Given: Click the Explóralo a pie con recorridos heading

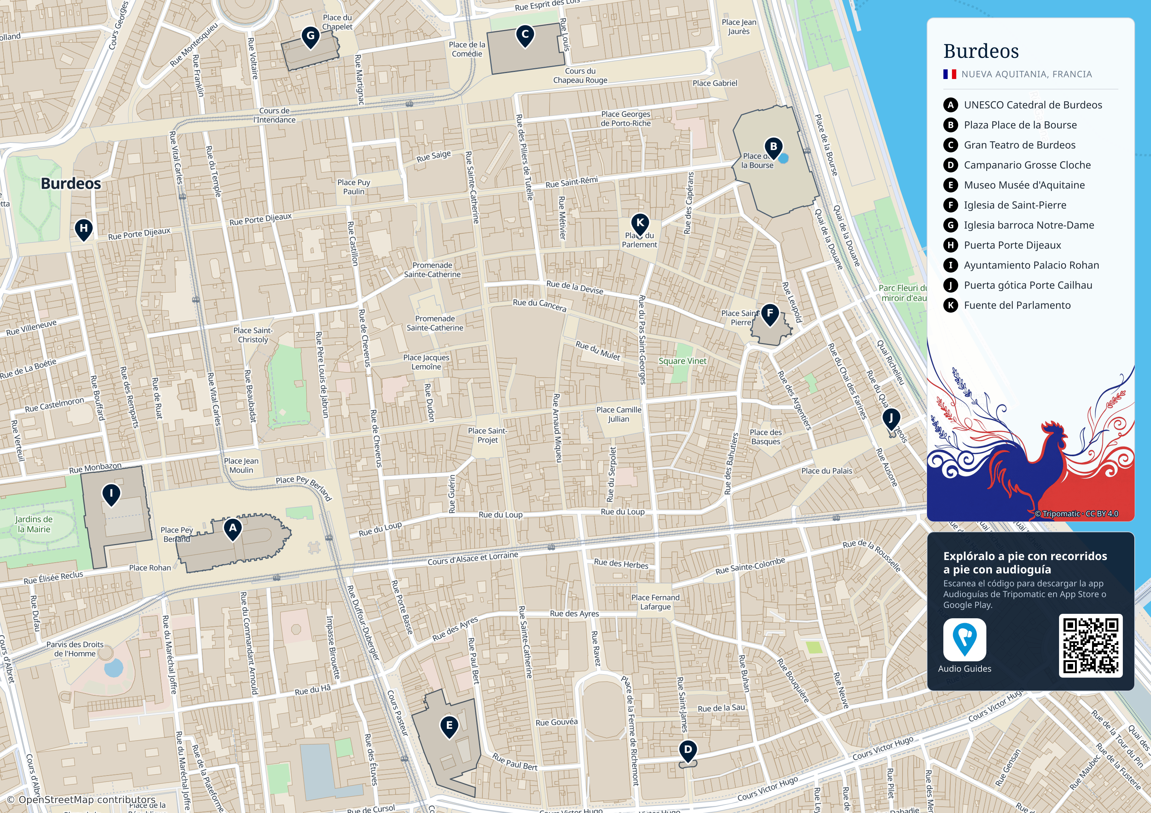Looking at the screenshot, I should tap(1025, 563).
